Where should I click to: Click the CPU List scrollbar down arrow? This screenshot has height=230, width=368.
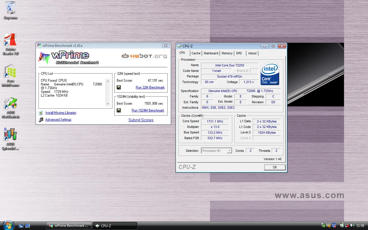[108, 104]
